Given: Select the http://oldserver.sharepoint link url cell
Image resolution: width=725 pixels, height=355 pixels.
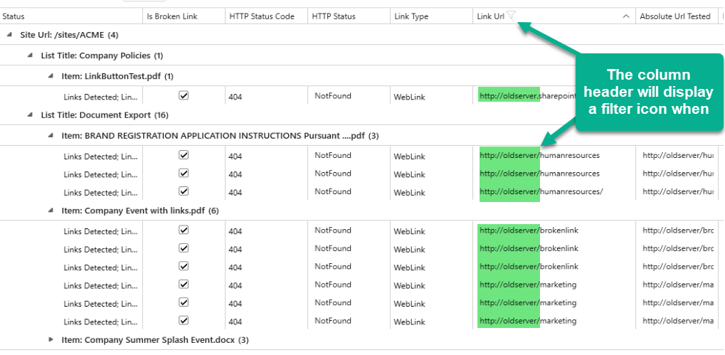Looking at the screenshot, I should [527, 96].
